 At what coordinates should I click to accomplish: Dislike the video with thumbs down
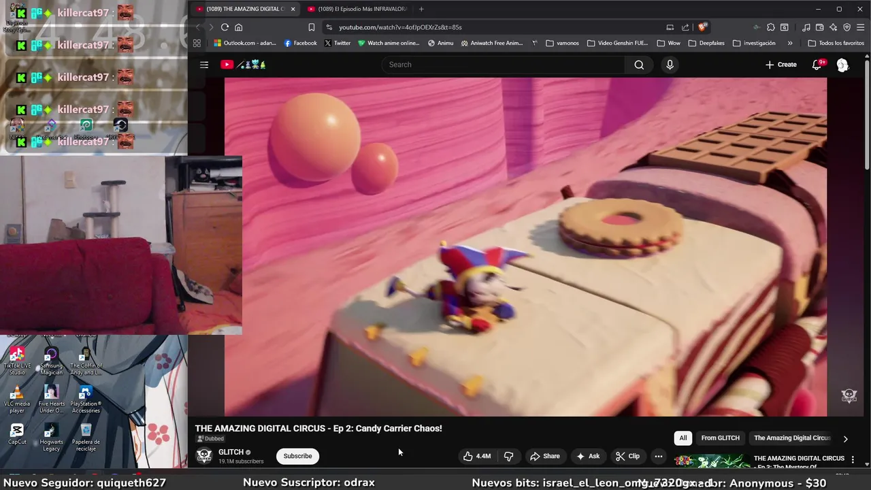tap(508, 456)
